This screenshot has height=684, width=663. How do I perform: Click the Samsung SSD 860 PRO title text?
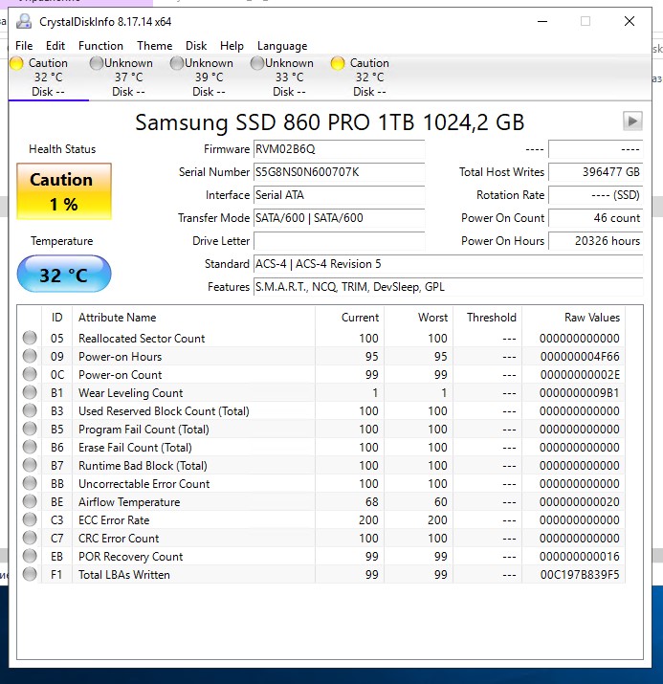(x=329, y=122)
